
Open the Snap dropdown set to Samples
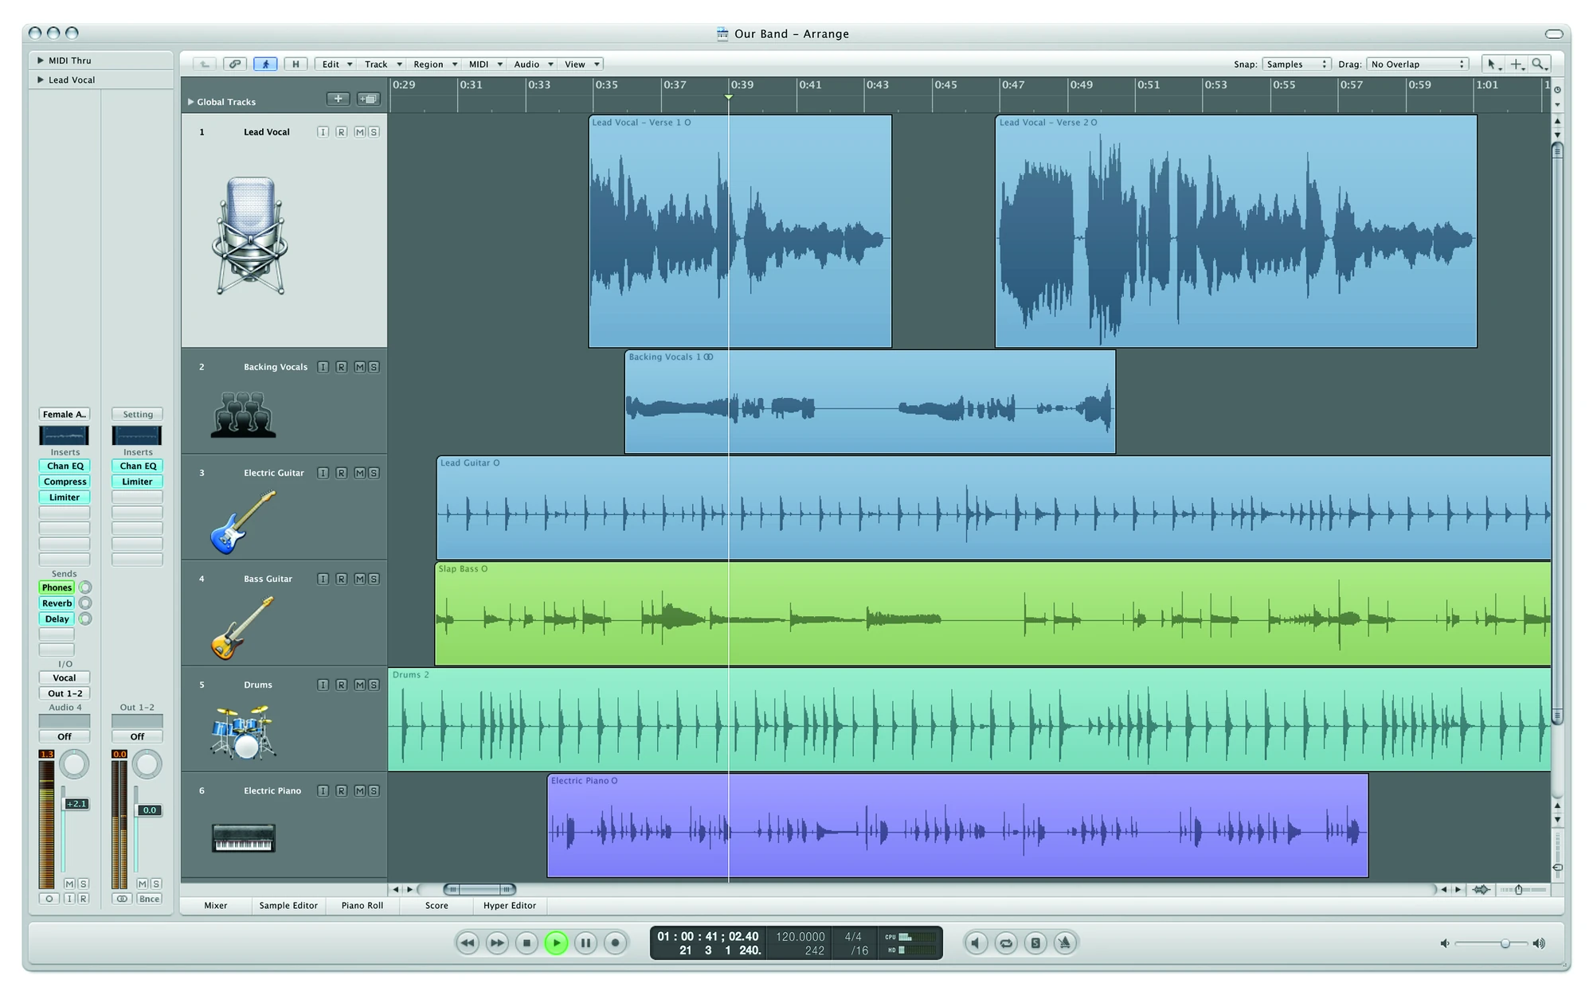point(1296,64)
